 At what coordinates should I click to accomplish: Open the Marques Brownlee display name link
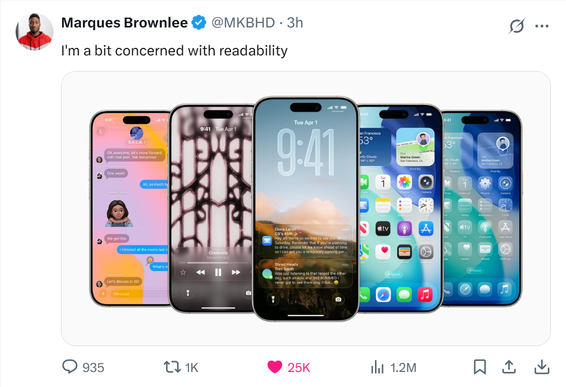pos(125,23)
